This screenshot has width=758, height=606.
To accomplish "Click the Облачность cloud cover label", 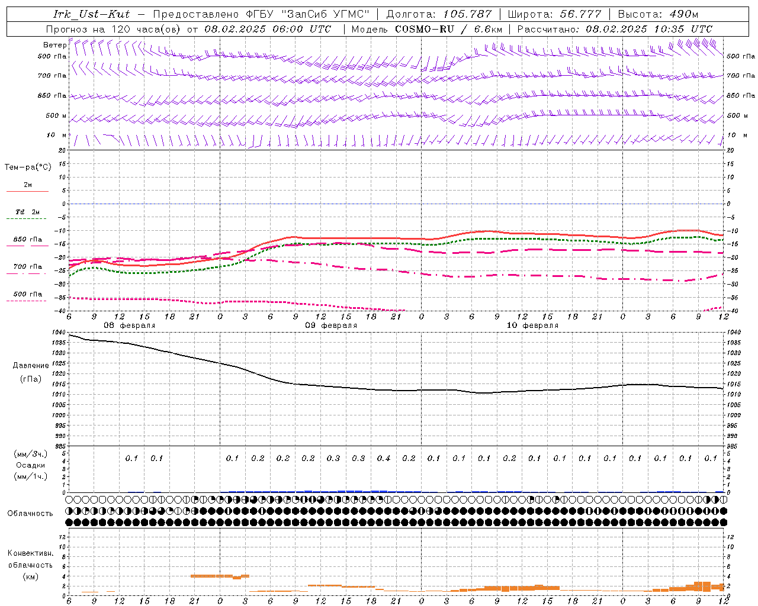I will (30, 514).
